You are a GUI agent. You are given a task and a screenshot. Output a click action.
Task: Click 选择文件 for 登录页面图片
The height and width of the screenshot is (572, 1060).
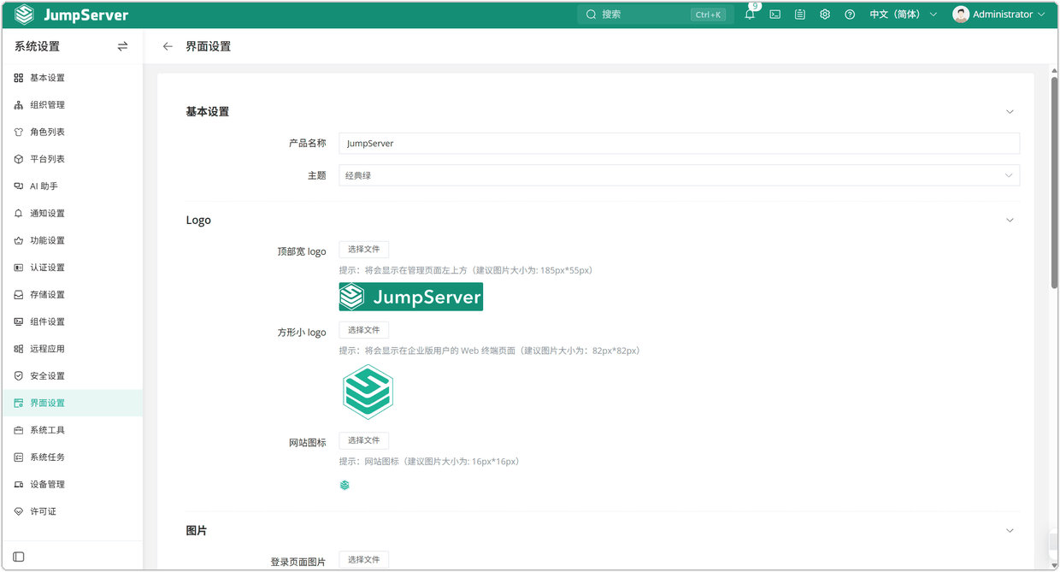(364, 560)
